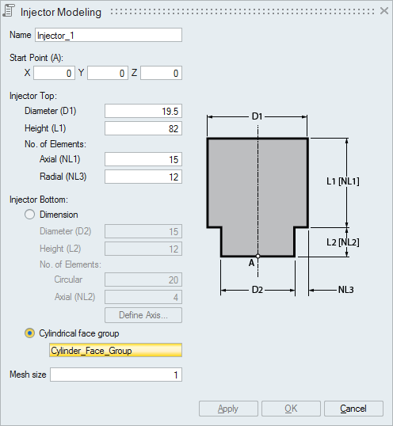Click the Apply button
The height and width of the screenshot is (426, 393).
[228, 409]
